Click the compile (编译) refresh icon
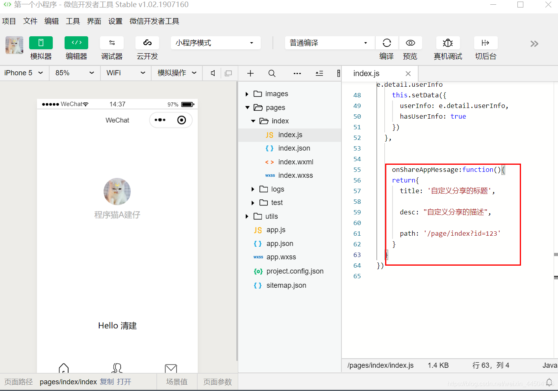558x391 pixels. (387, 43)
